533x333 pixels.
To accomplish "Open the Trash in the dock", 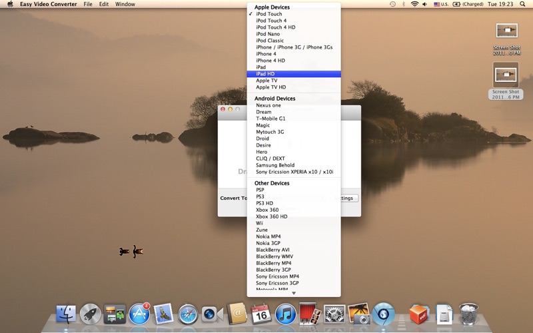I will tap(469, 314).
